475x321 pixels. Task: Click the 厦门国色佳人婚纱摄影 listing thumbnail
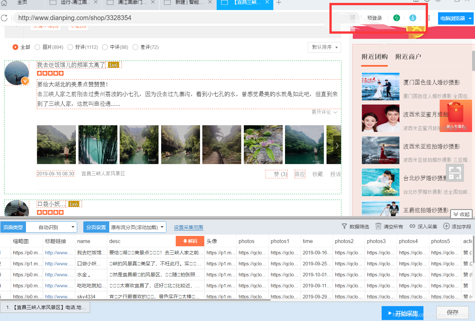[x=381, y=86]
